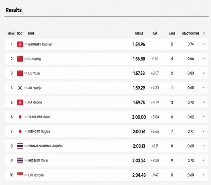Open athlete name HAUGHEY Siobhan
This screenshot has height=185, width=211.
point(41,45)
